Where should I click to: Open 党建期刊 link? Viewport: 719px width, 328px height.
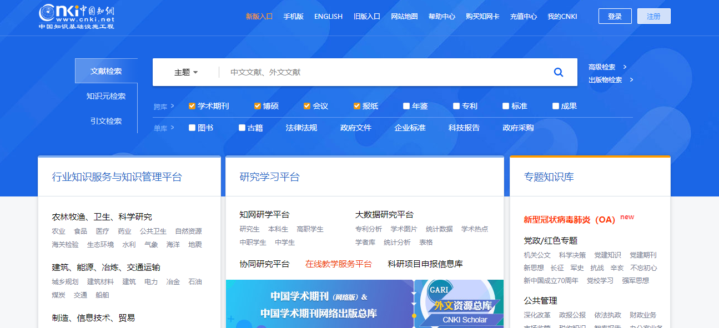[643, 255]
